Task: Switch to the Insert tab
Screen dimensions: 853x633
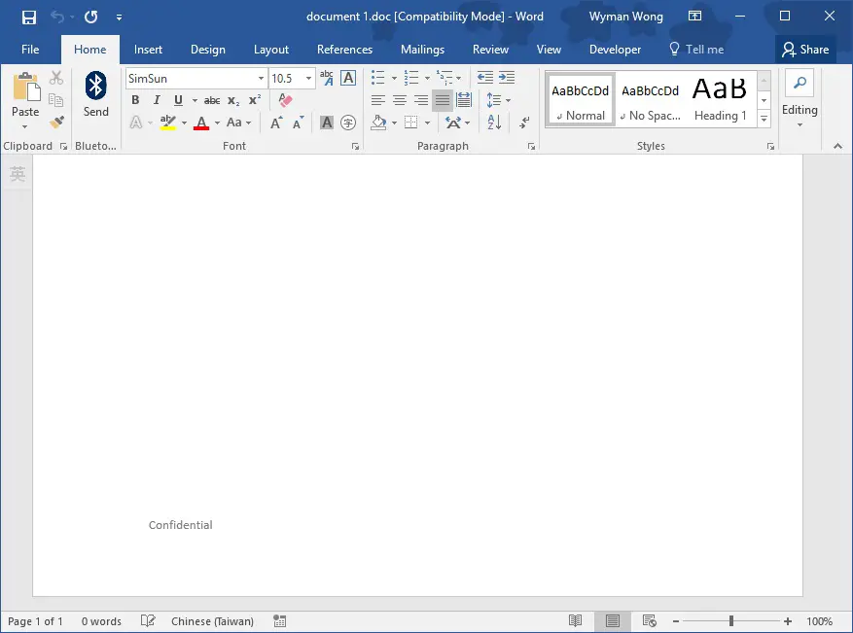Action: (148, 50)
